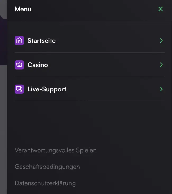Image resolution: width=172 pixels, height=194 pixels.
Task: Click the purple crown icon beside Casino
Action: 19,65
